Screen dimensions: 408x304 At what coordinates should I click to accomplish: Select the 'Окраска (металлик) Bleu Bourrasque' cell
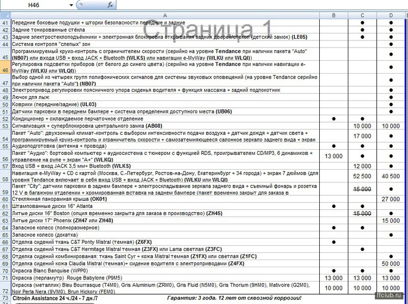165,288
